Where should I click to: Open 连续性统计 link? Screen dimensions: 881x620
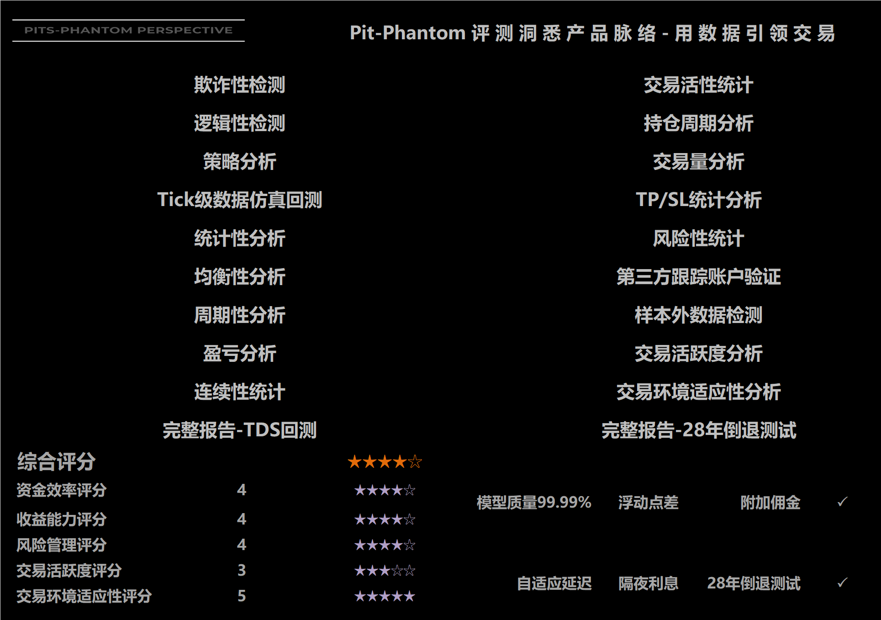click(239, 392)
